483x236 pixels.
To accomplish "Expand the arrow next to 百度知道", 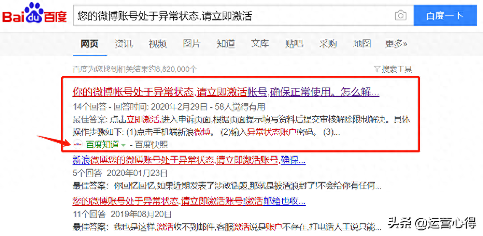I will click(x=123, y=145).
